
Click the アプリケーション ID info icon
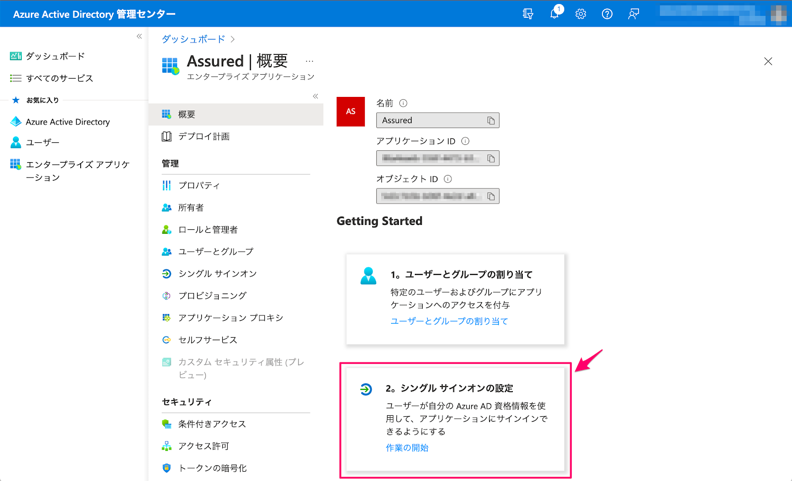point(465,141)
